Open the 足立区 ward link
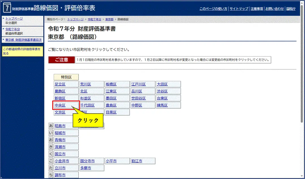305x179 pixels. click(x=60, y=84)
